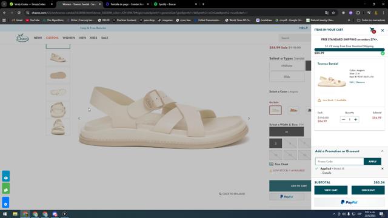Open the Size Chart

click(279, 164)
